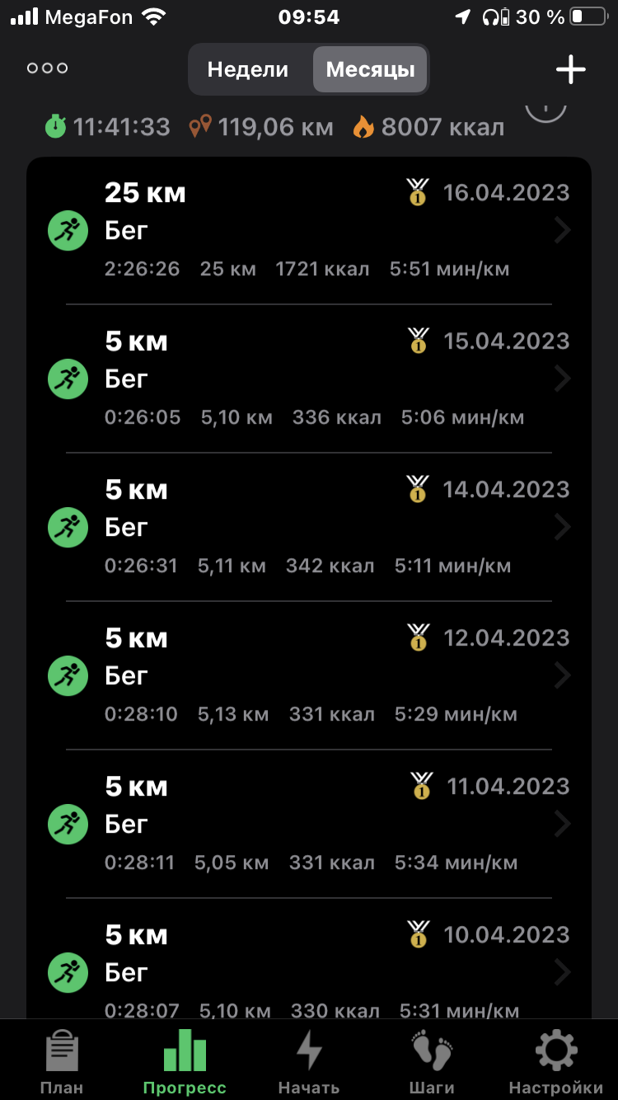Tap the runner icon on the 12.04.2023 entry
Screen dimensions: 618x1100
[x=68, y=676]
